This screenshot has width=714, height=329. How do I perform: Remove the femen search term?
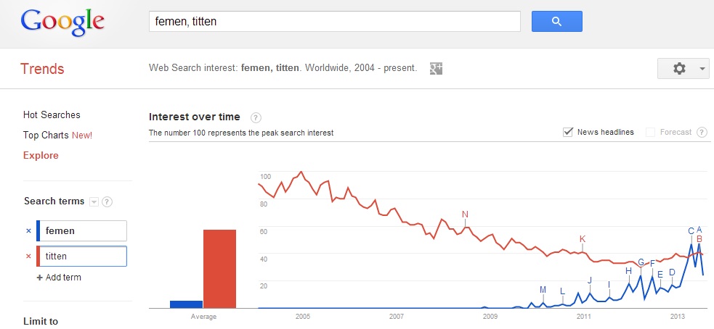tap(28, 231)
